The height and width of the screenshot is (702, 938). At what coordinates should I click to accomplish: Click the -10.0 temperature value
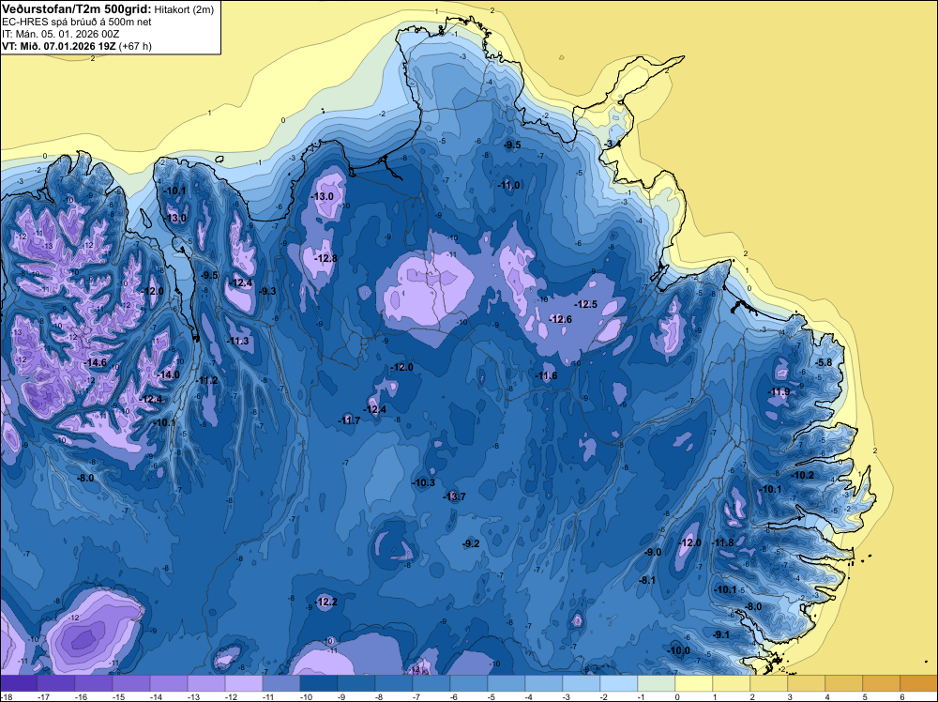[679, 651]
